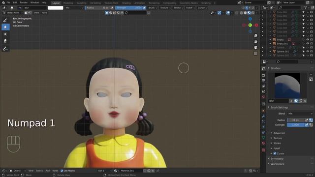Toggle the camera view icon
The image size is (315, 177).
coord(255,48)
